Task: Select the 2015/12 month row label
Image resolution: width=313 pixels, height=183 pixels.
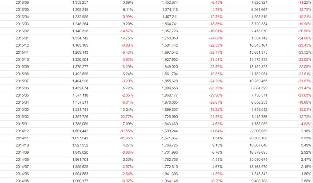Action: click(22, 45)
